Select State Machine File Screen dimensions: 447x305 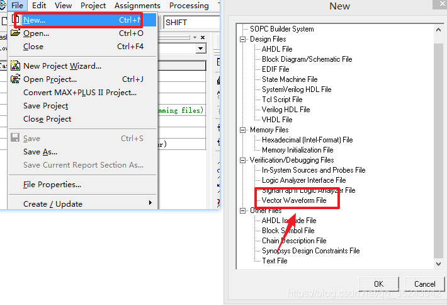(290, 79)
